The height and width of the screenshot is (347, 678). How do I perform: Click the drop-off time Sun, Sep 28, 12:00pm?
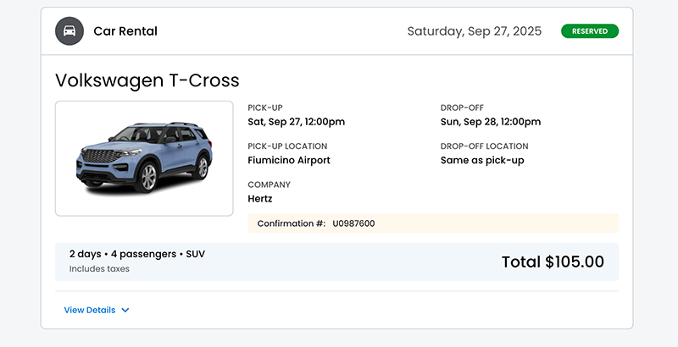coord(490,122)
